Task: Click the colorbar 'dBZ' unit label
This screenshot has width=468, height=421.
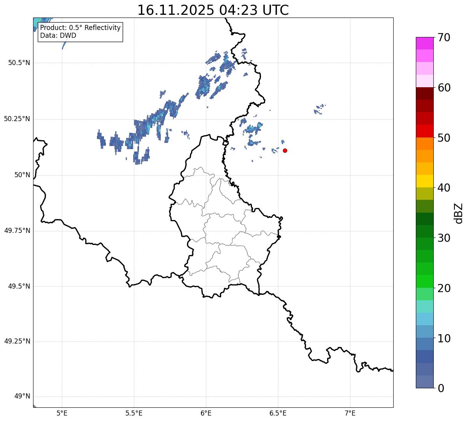Action: click(459, 213)
